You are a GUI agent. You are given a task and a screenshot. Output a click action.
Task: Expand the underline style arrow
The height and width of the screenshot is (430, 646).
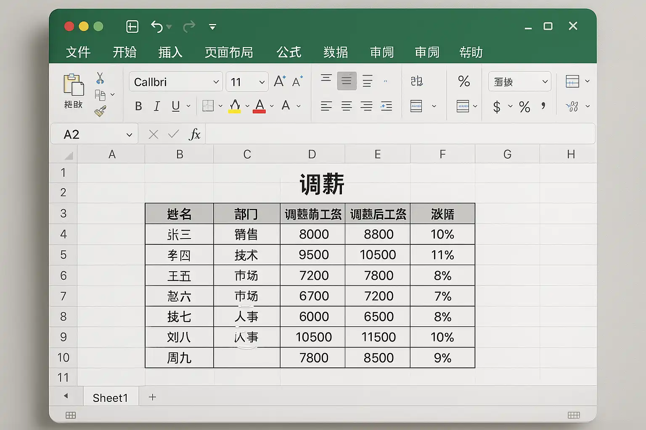pyautogui.click(x=188, y=106)
